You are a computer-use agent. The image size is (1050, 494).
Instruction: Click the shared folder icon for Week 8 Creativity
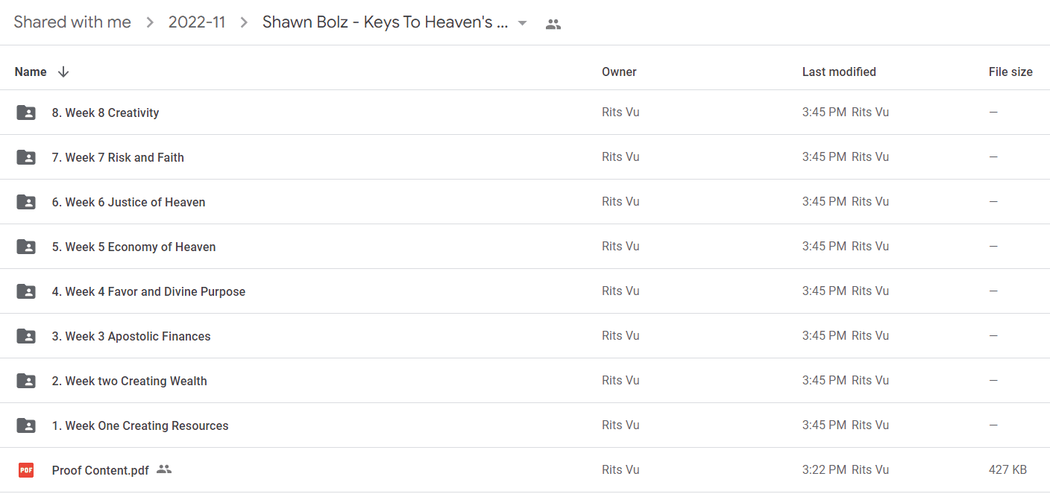pos(26,113)
